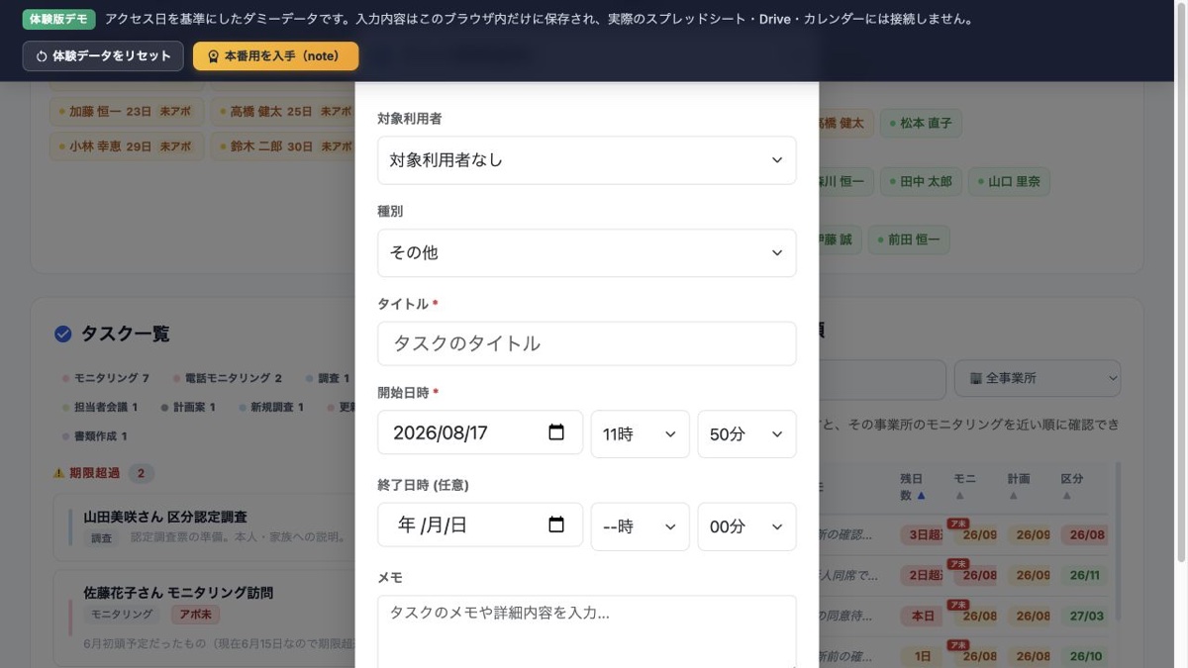Filter tasks by 計画案 1 tag

click(188, 407)
